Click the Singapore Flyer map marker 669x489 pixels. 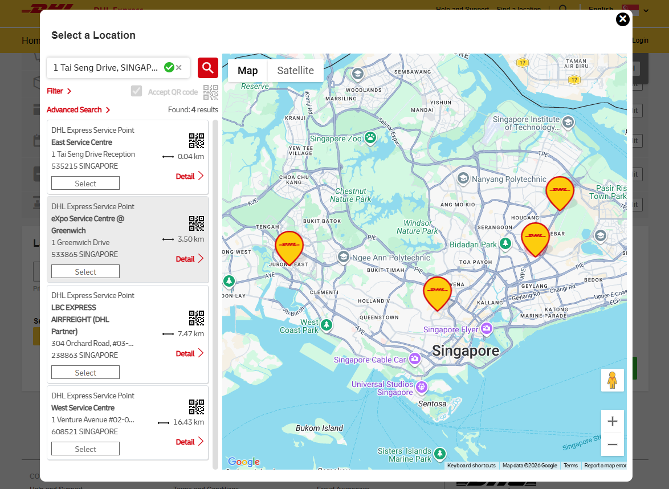[487, 328]
